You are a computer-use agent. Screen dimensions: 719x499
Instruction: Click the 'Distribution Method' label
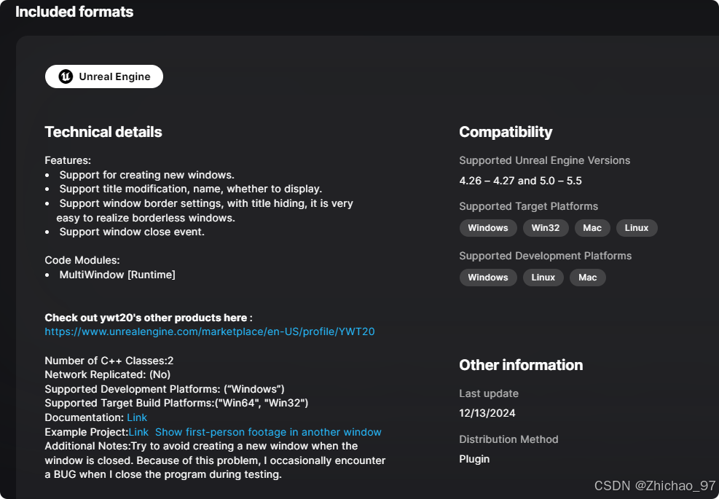point(508,439)
